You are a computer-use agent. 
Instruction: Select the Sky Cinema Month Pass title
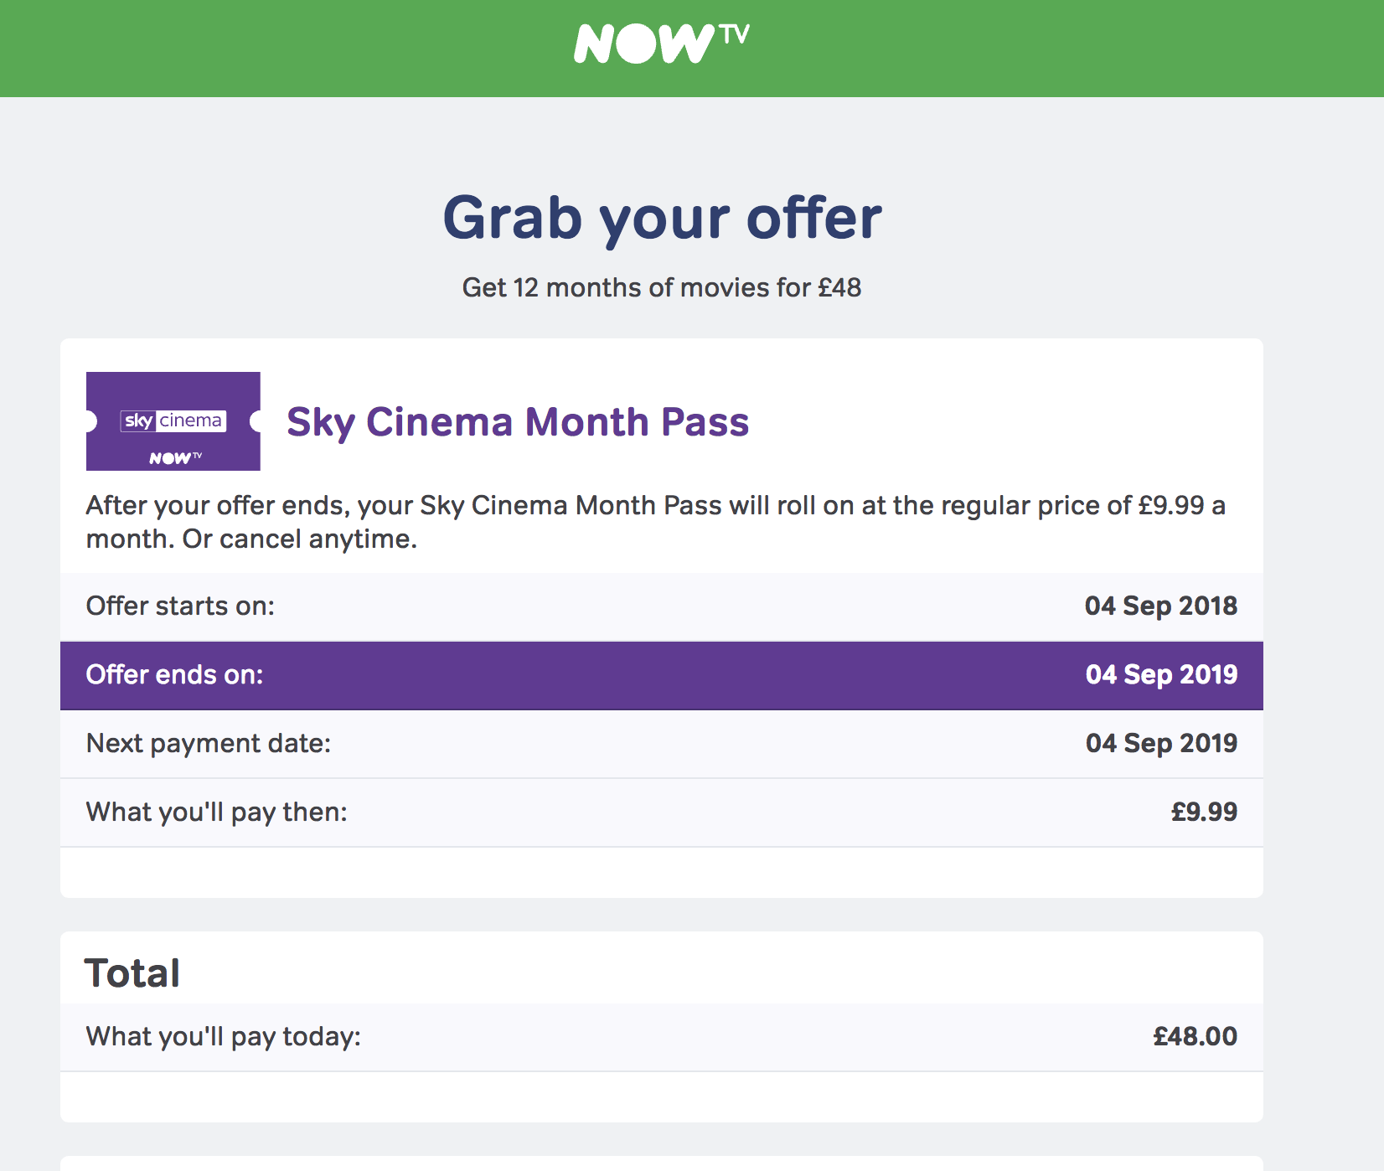click(x=518, y=421)
